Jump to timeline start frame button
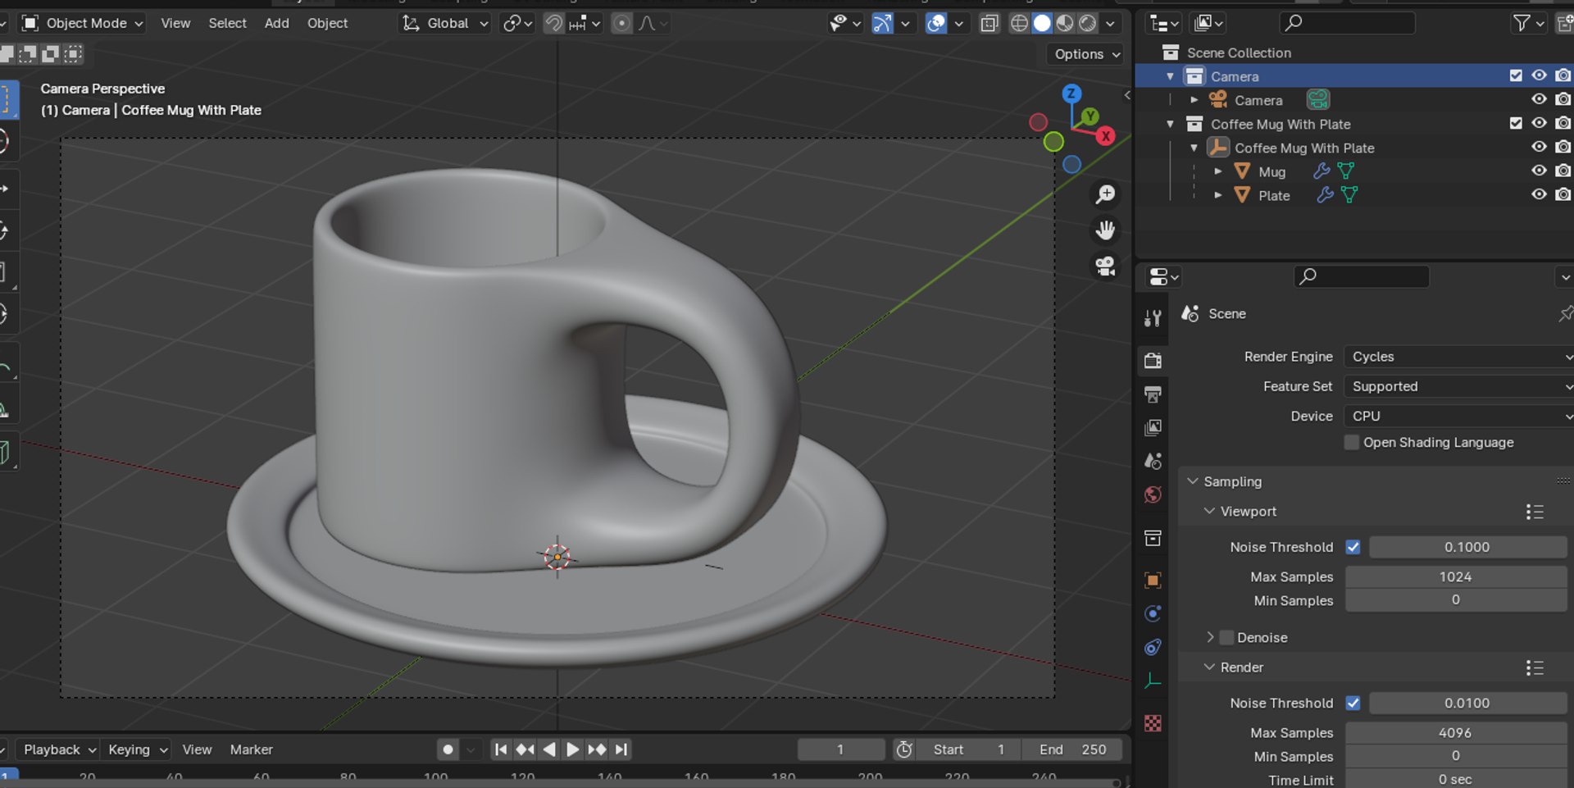The height and width of the screenshot is (788, 1574). pos(501,749)
